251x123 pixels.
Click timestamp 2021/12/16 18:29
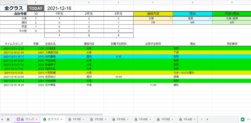(13, 85)
